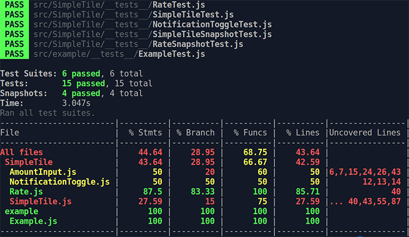Viewport: 409px width, 237px height.
Task: Click the PASS badge beside RateTest.js
Action: (x=14, y=4)
